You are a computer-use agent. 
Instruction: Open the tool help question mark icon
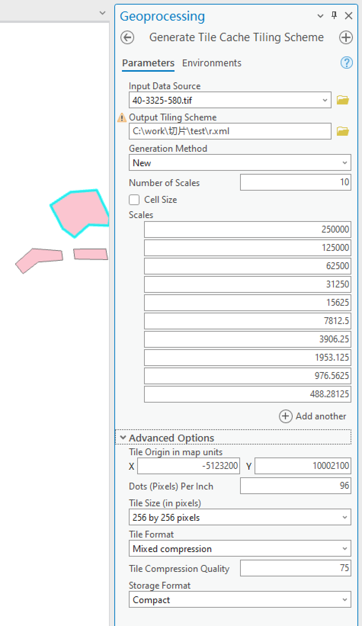[x=346, y=63]
